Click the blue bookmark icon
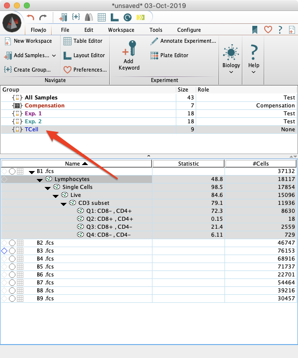 coord(255,30)
